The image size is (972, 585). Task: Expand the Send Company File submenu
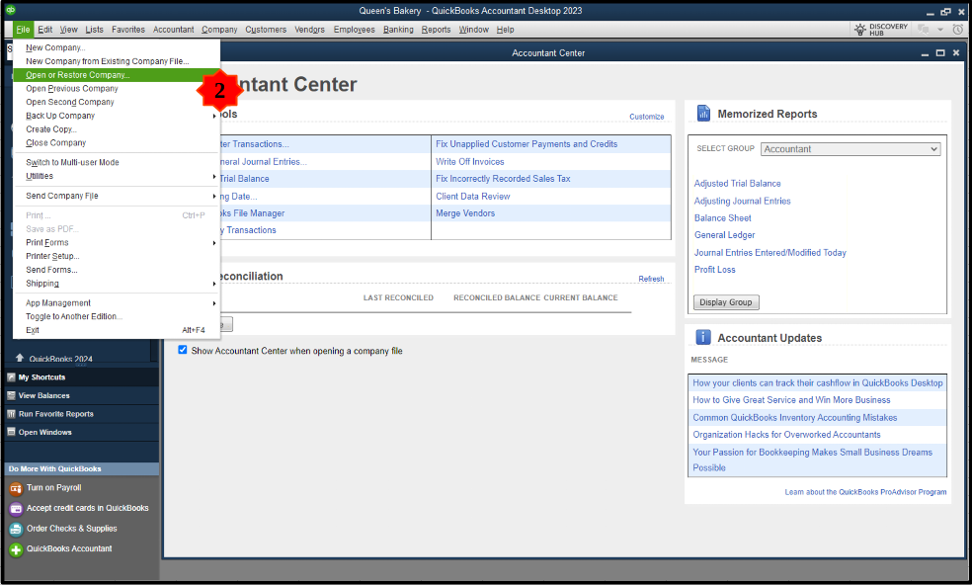[214, 196]
